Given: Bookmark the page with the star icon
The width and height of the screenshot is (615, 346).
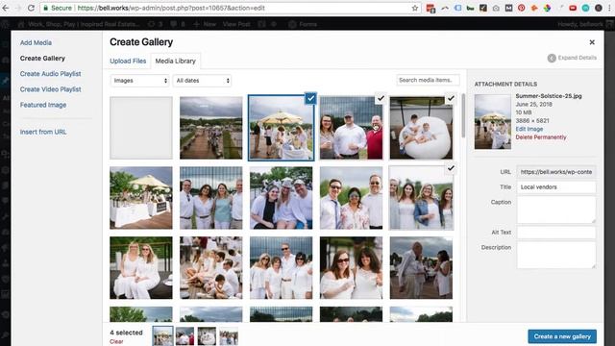Looking at the screenshot, I should point(414,8).
